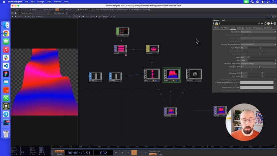Click the operator info 'i' icon

(x=220, y=24)
